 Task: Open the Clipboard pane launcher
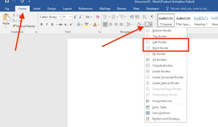click(x=36, y=32)
